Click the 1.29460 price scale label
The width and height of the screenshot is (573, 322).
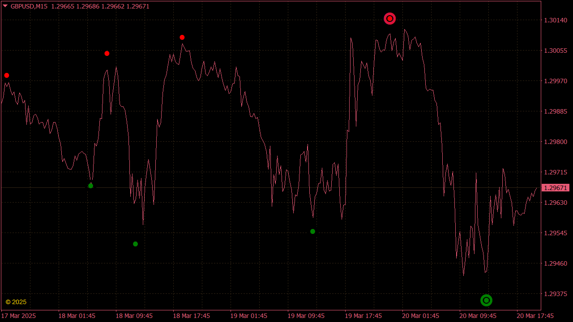point(556,263)
